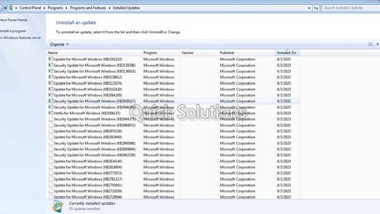Click the icon beside security update KB3159398

50,65
